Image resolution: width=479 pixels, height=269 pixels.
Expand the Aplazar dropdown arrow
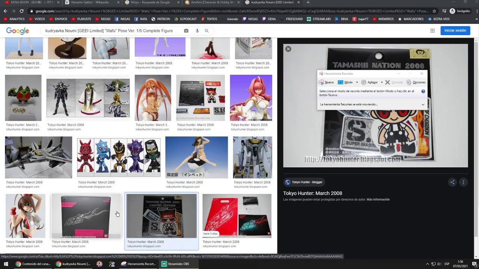(382, 82)
